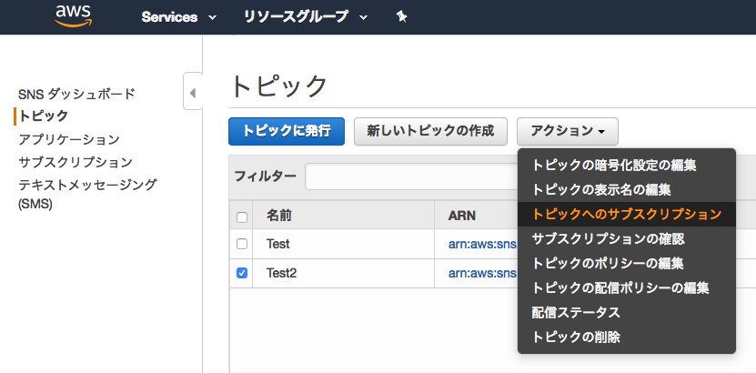Image resolution: width=756 pixels, height=373 pixels.
Task: Toggle the アクション dropdown button
Action: pos(567,131)
